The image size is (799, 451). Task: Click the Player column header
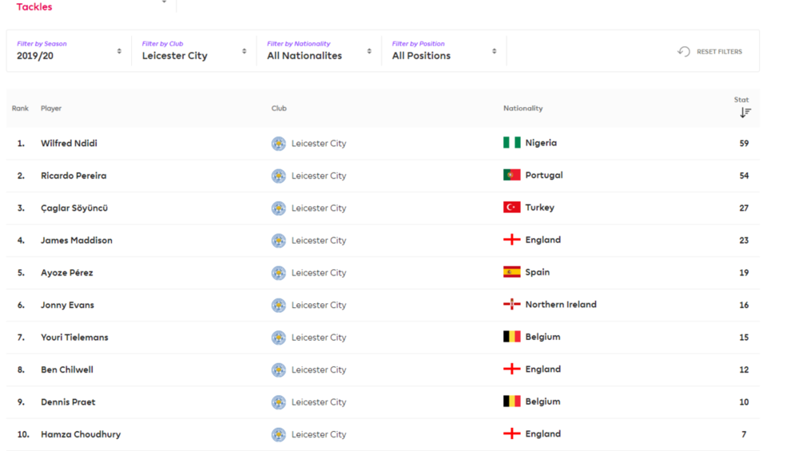click(x=51, y=109)
